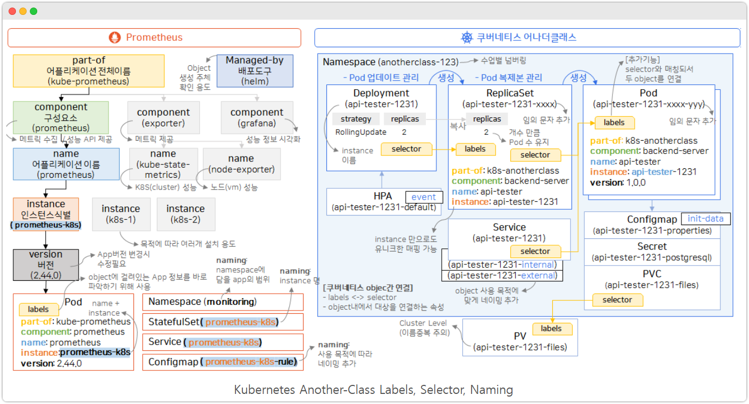Click the red close window button
Viewport: 749px width, 404px height.
tap(12, 11)
